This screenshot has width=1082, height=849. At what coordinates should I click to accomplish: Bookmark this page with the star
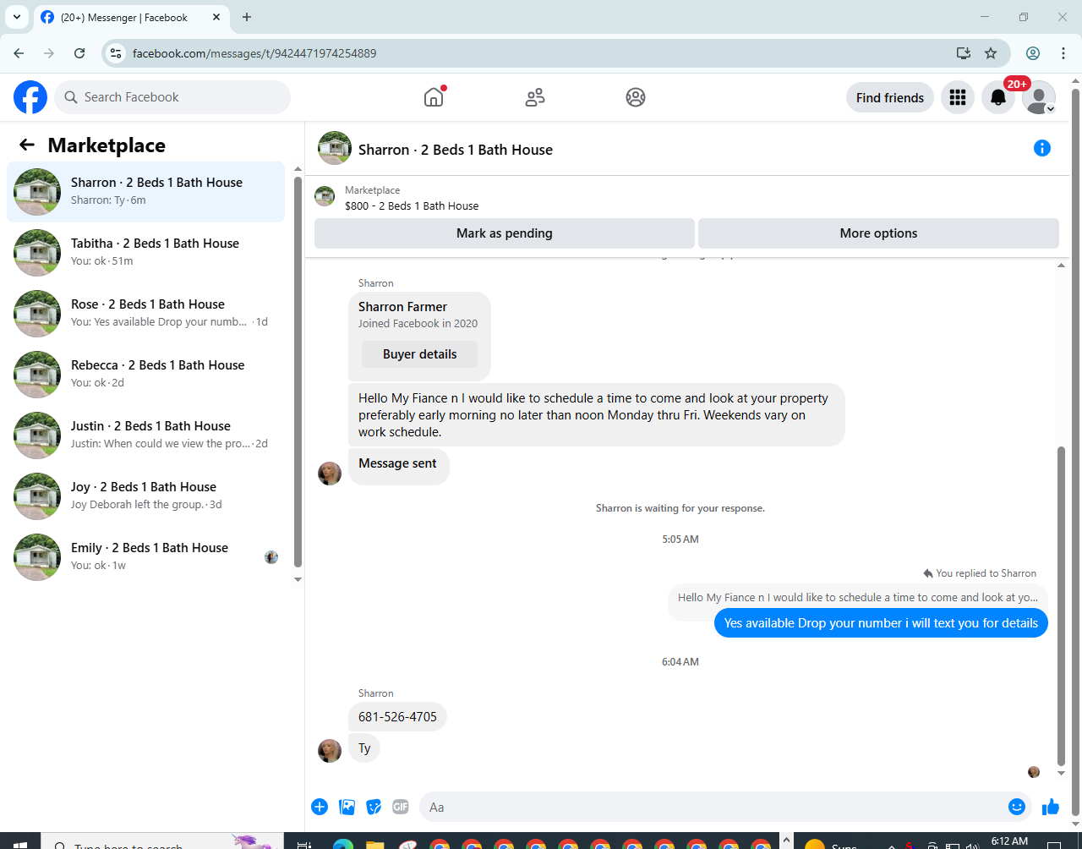pos(991,53)
